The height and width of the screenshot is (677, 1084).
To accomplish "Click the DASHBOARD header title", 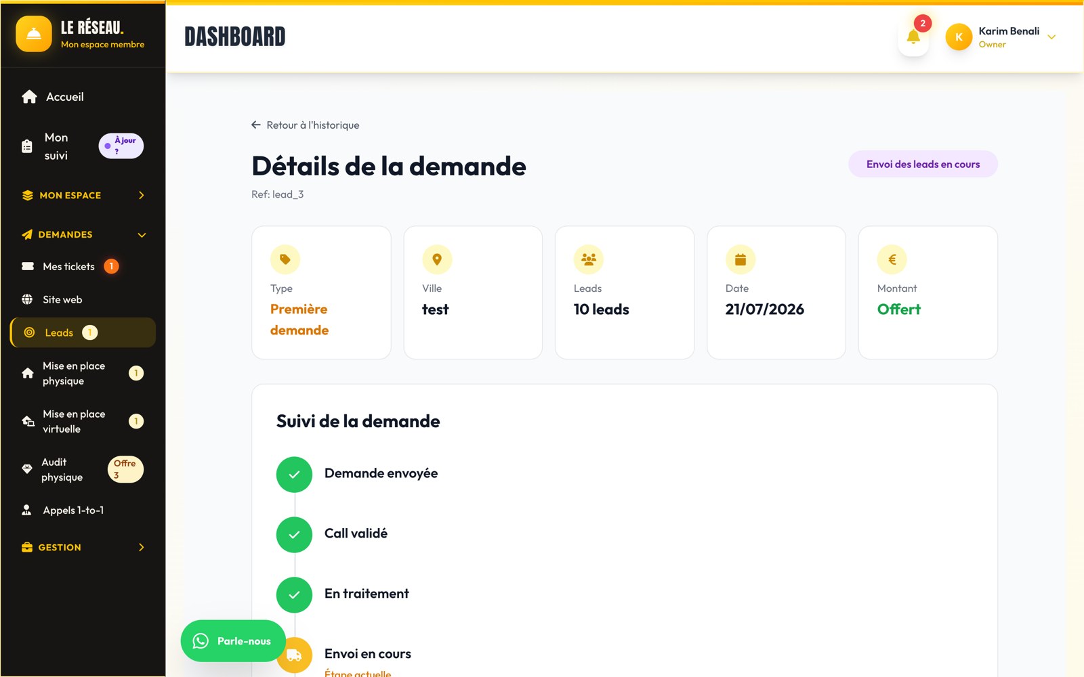I will [235, 37].
